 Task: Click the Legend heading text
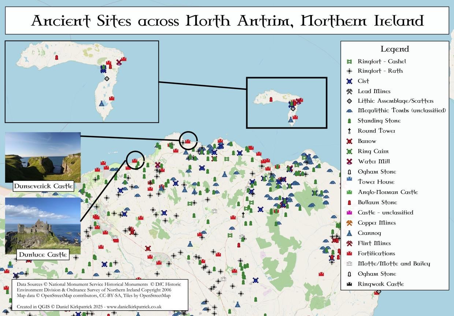pos(395,49)
